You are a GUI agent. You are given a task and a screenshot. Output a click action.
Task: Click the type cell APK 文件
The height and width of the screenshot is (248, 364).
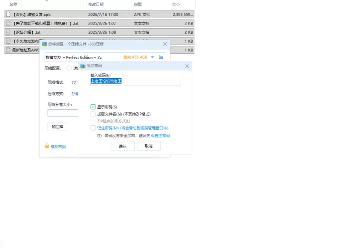(142, 15)
